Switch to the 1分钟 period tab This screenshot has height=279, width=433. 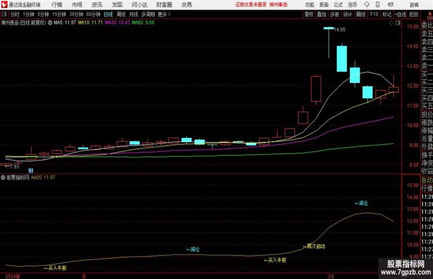(x=29, y=14)
